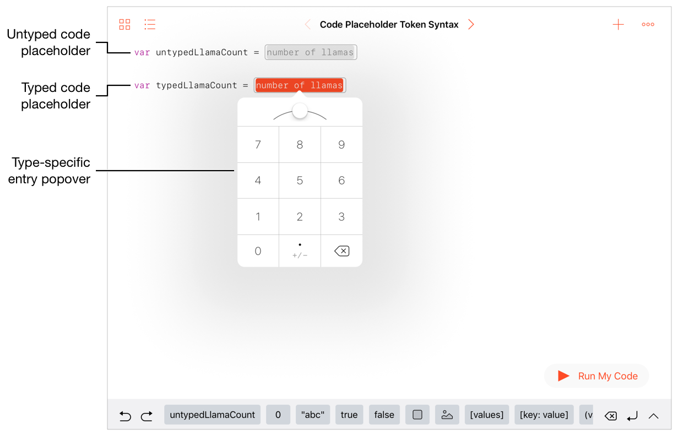Tap digit 4 on the number pad
The width and height of the screenshot is (678, 436).
pos(258,181)
